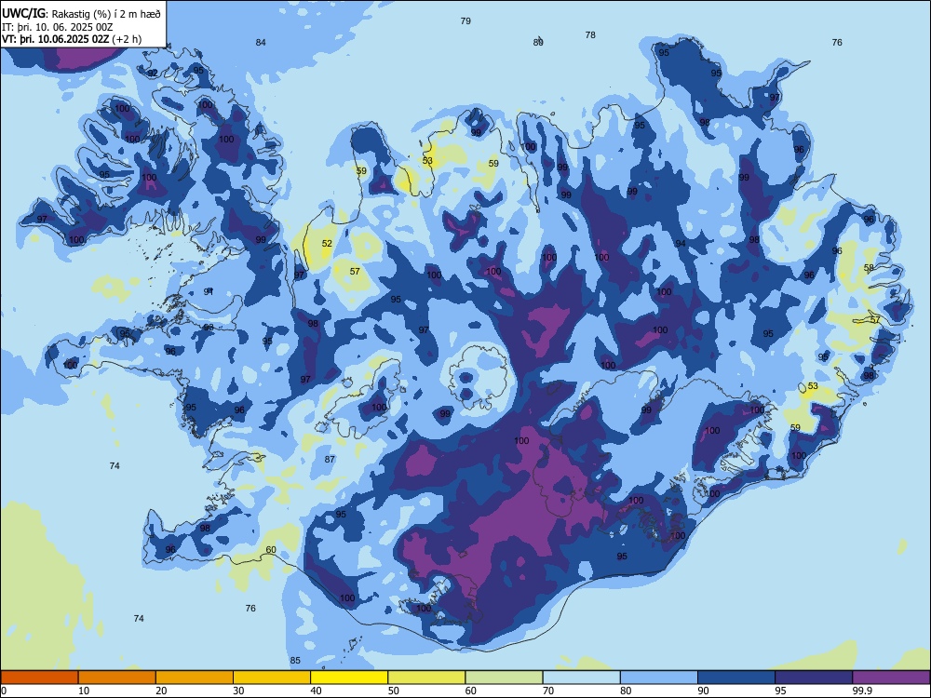Select the '58' value near the east coast
This screenshot has height=698, width=931.
pyautogui.click(x=869, y=268)
